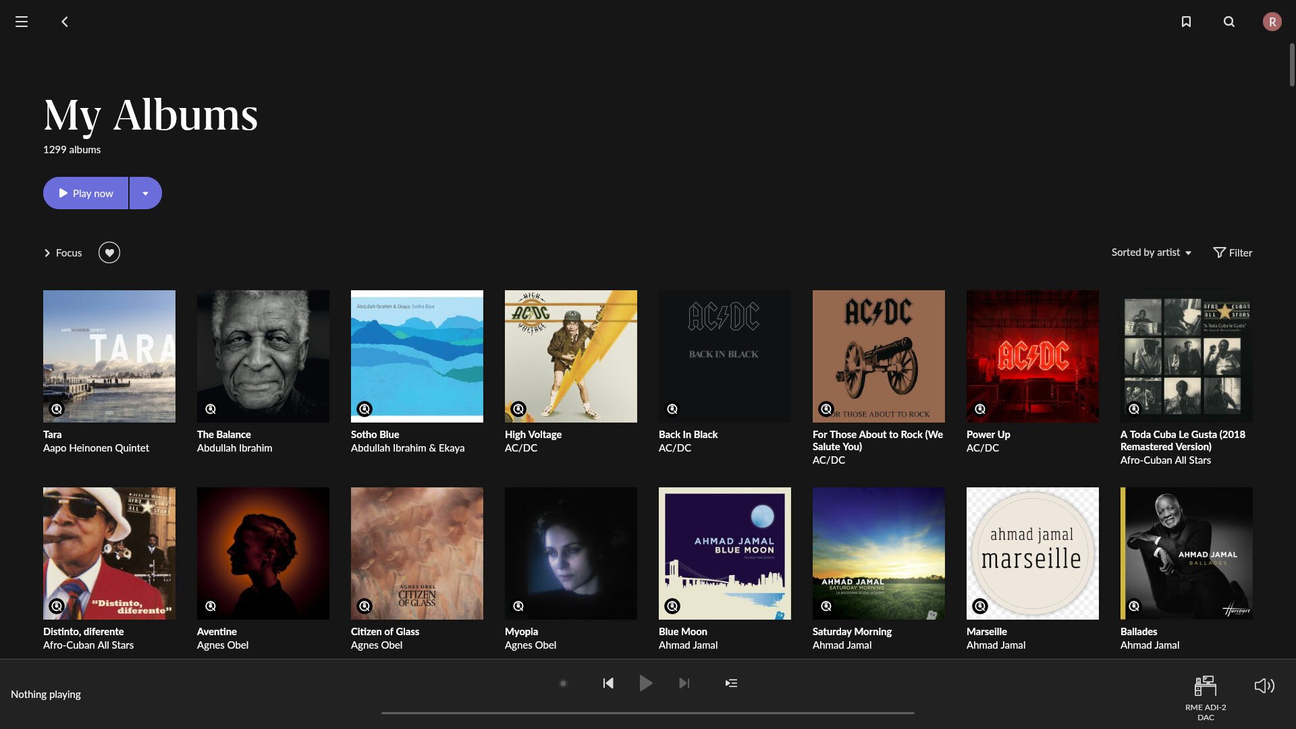Open AC/DC artist under Power Up
This screenshot has height=729, width=1296.
coord(983,448)
